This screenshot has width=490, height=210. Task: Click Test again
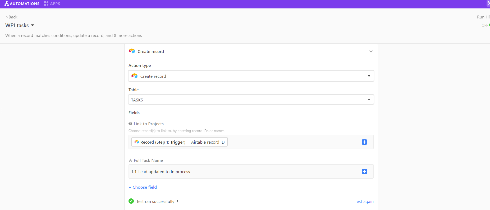pos(364,201)
